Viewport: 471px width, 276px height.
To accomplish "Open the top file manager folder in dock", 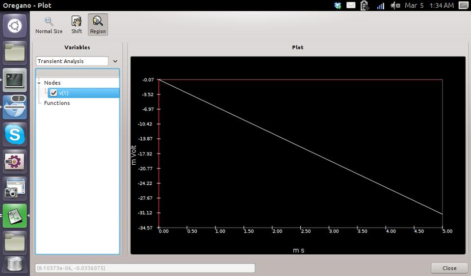I will tap(15, 52).
